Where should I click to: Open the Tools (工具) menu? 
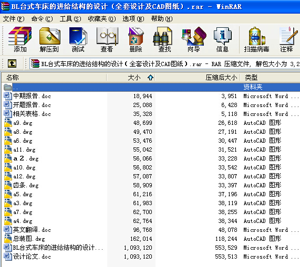click(x=70, y=19)
